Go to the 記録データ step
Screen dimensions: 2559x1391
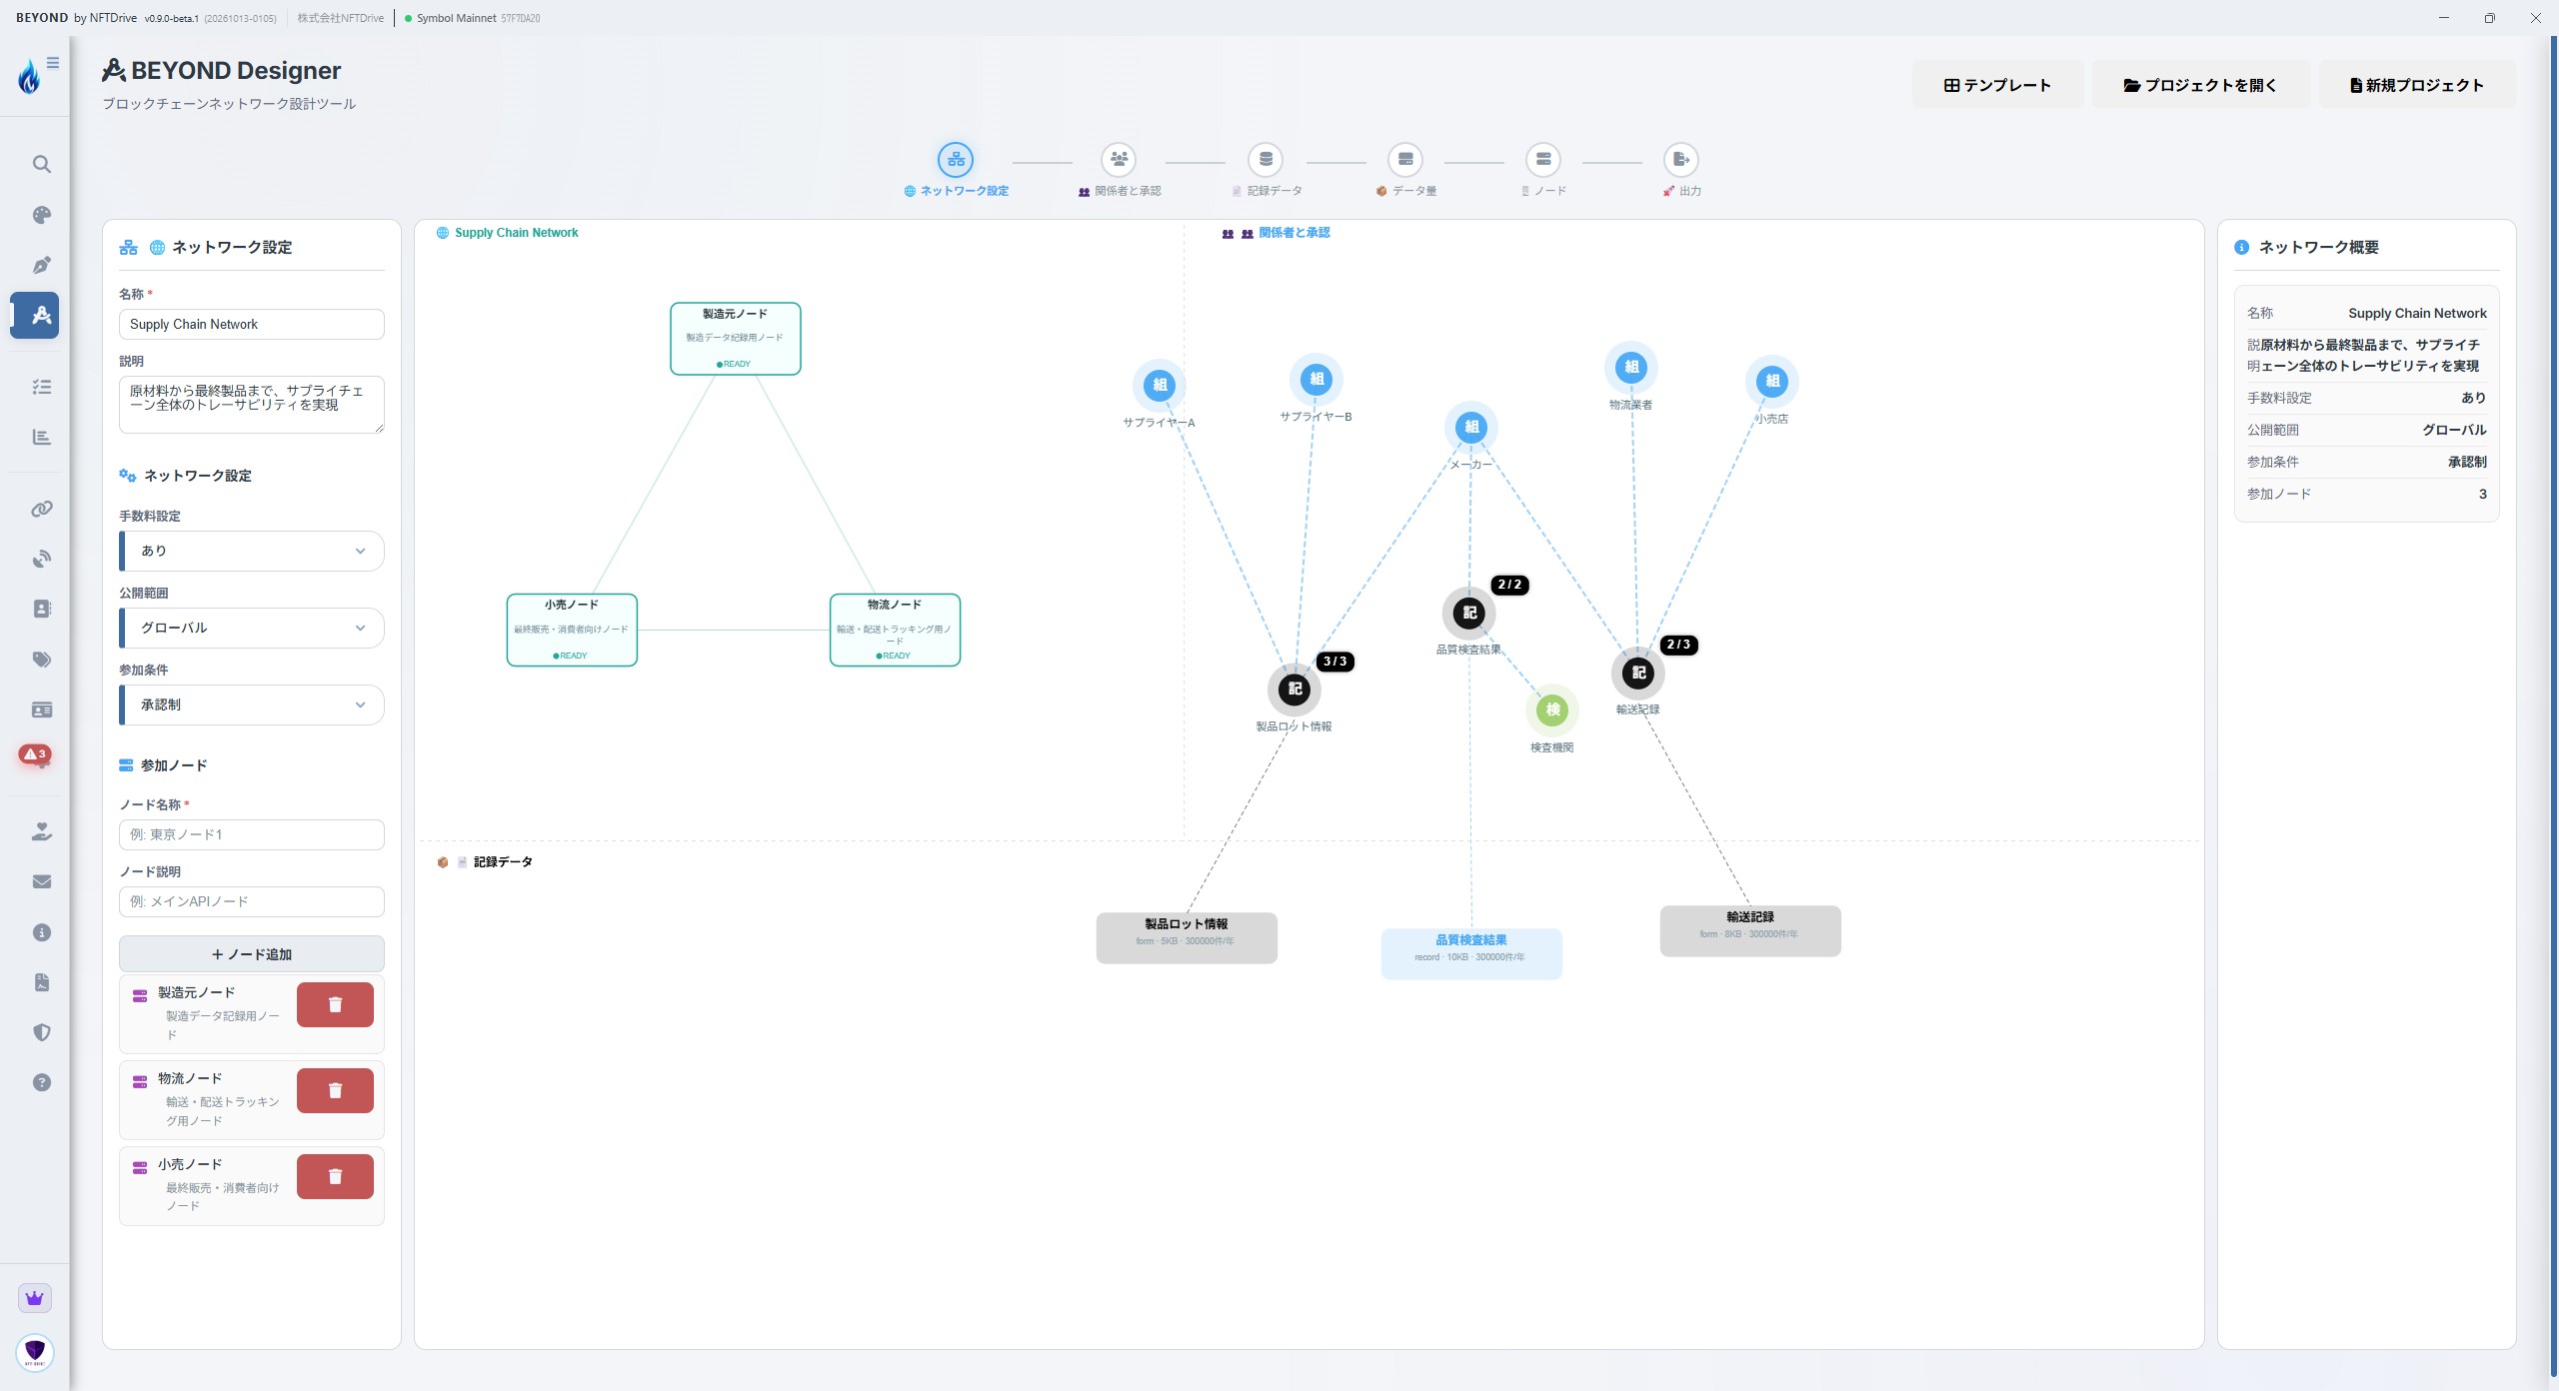(1266, 169)
